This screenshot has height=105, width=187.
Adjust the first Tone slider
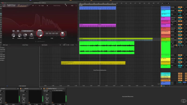(47, 34)
